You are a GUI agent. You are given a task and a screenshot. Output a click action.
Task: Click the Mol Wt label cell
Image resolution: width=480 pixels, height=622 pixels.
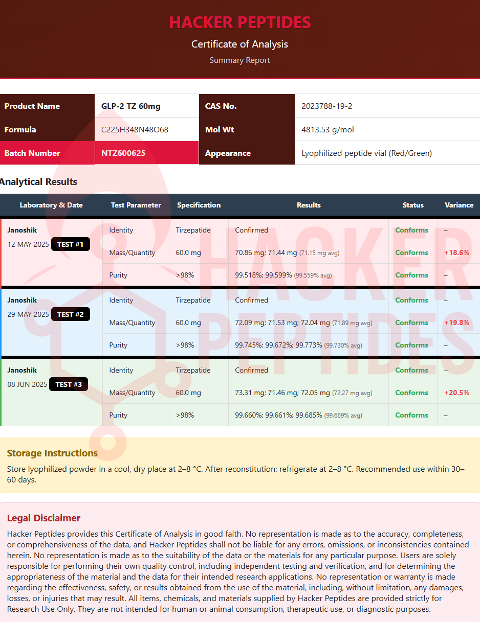[247, 129]
